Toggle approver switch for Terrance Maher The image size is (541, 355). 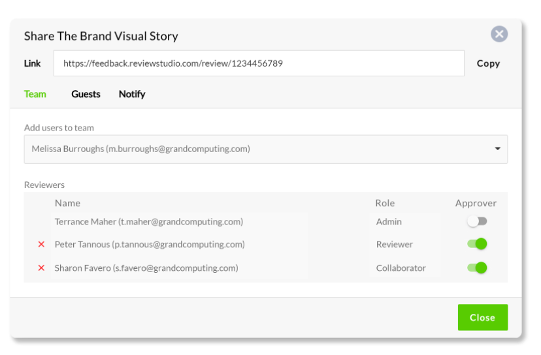coord(477,221)
